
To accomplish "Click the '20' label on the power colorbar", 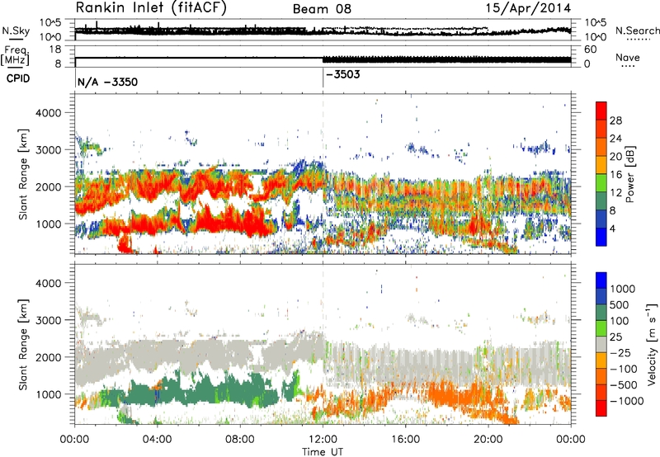I will (615, 157).
